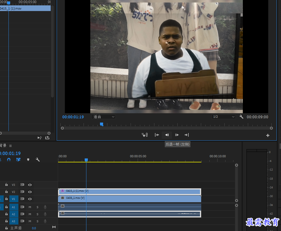Go to Out point button
Viewport: 281px width, 231px height.
click(187, 135)
